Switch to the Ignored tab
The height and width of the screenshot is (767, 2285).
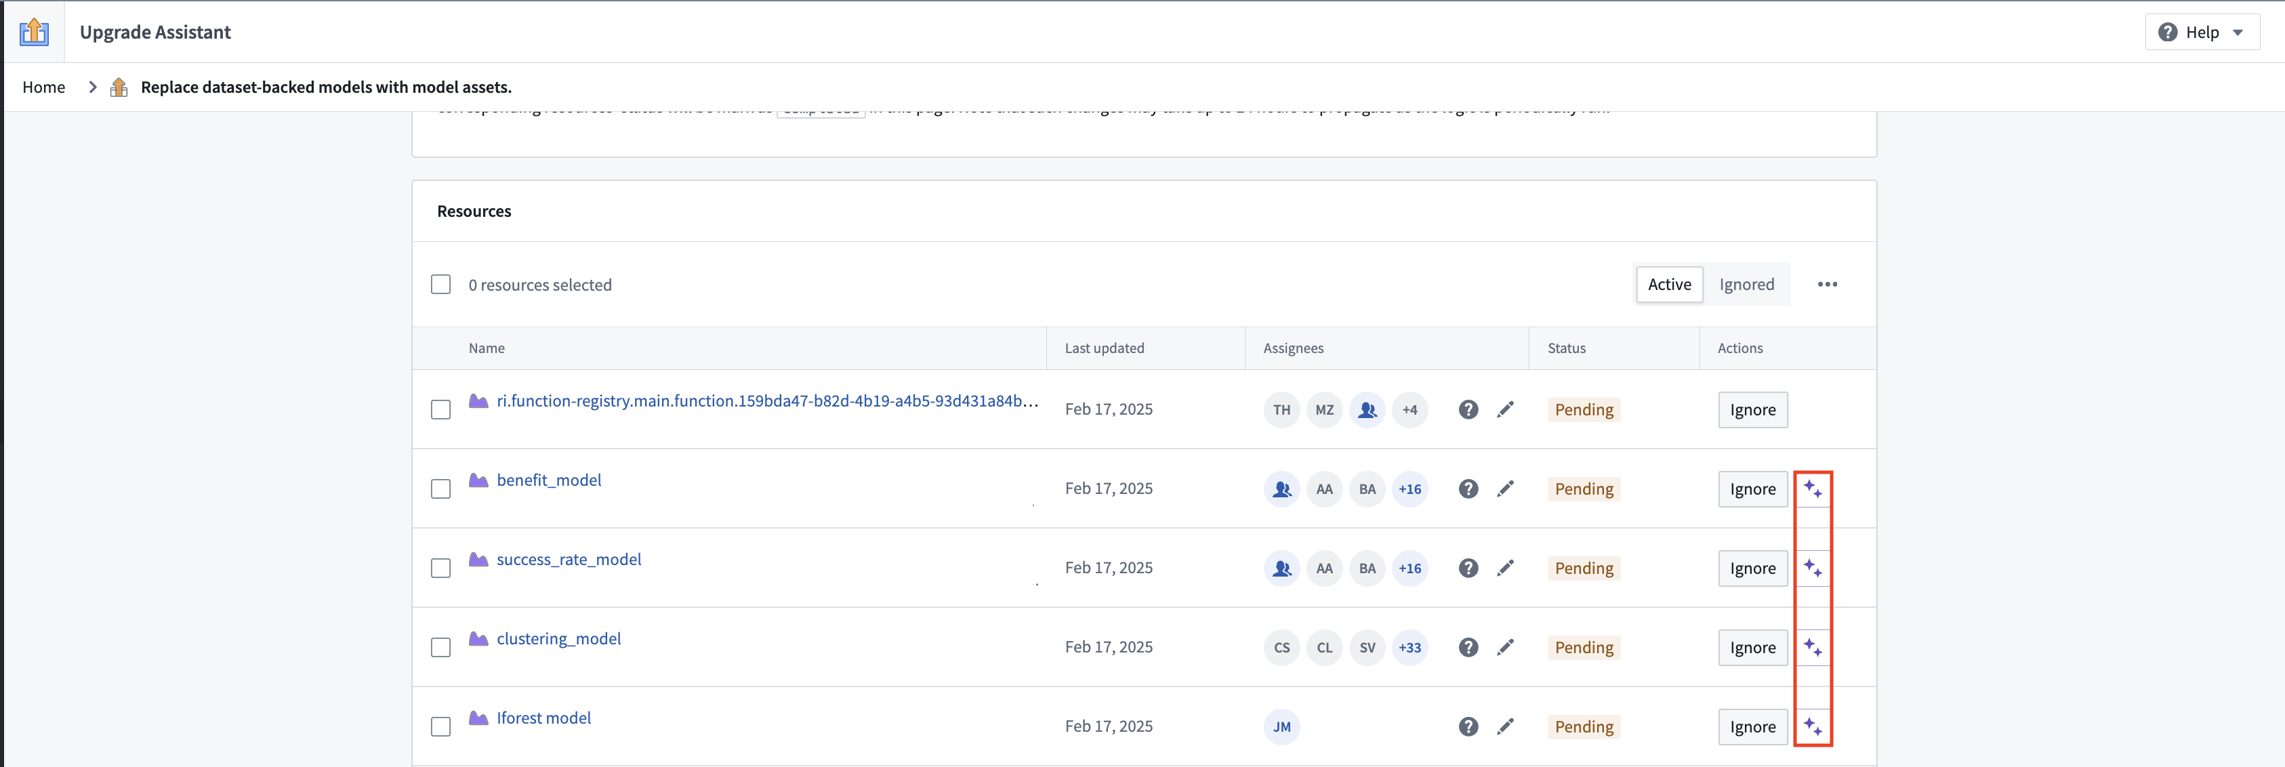[x=1746, y=285]
